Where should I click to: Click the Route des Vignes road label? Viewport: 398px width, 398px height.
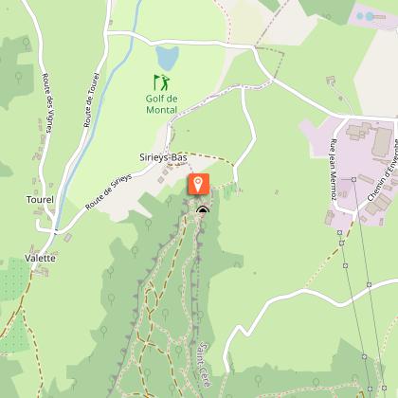click(x=48, y=103)
